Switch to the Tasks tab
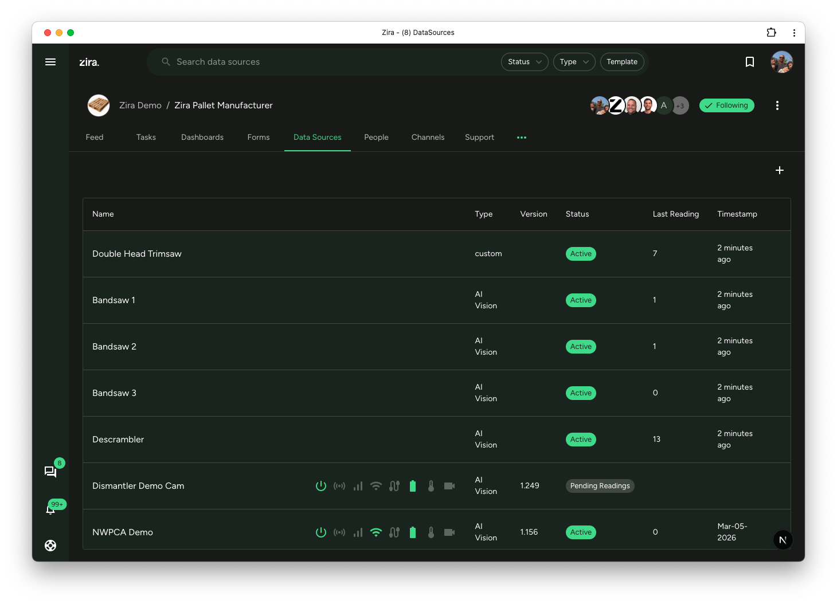Viewport: 837px width, 604px height. coord(146,138)
